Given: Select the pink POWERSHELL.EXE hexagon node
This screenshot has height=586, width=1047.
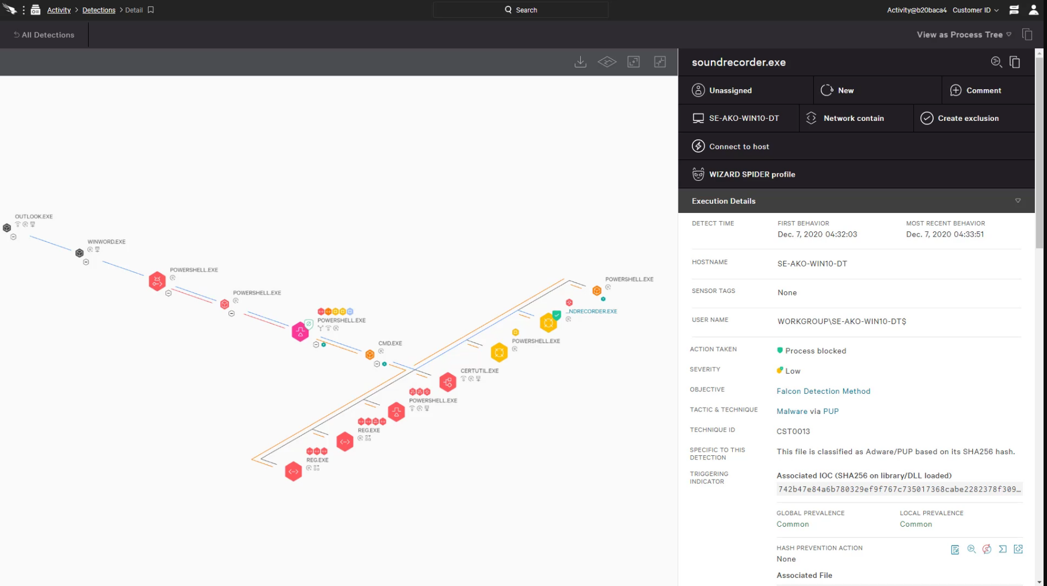Looking at the screenshot, I should click(300, 332).
